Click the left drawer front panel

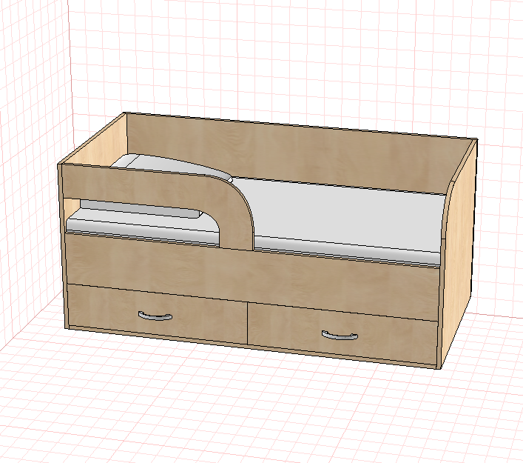158,313
